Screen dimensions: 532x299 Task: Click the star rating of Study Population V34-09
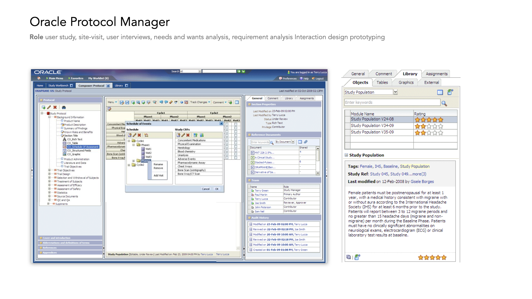(429, 126)
